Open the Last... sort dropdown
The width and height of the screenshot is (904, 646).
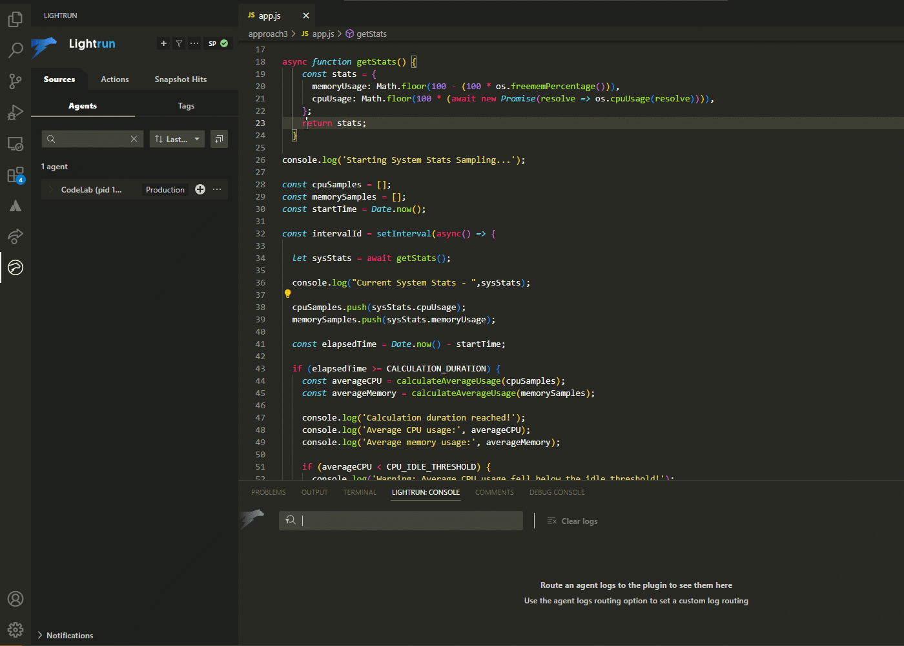coord(177,139)
